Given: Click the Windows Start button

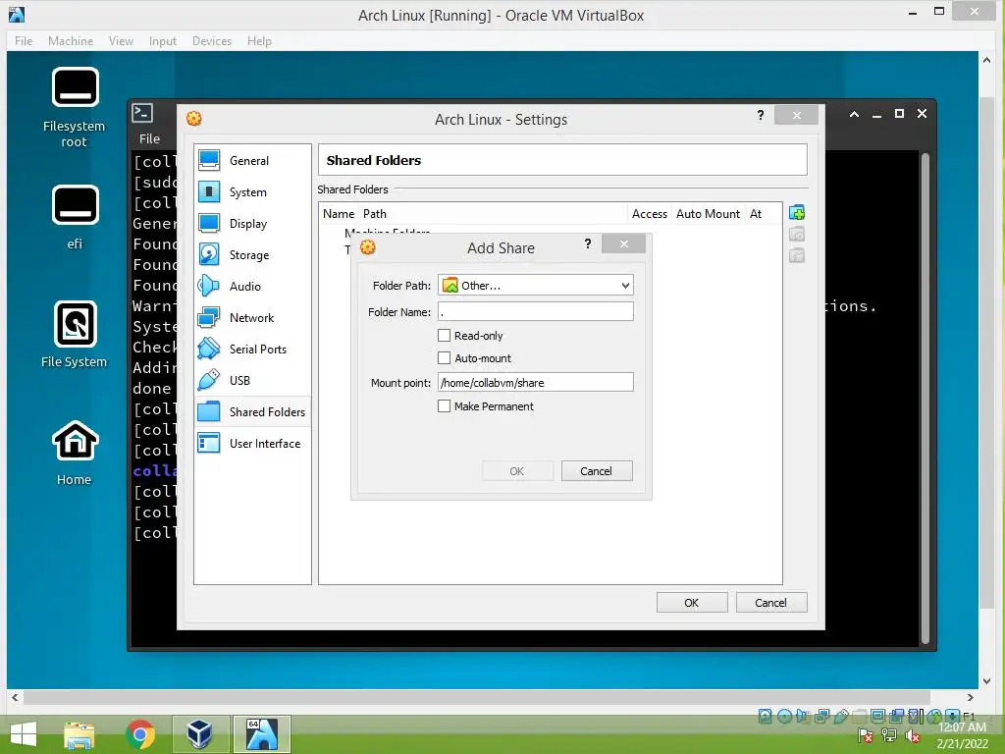Looking at the screenshot, I should click(x=24, y=734).
